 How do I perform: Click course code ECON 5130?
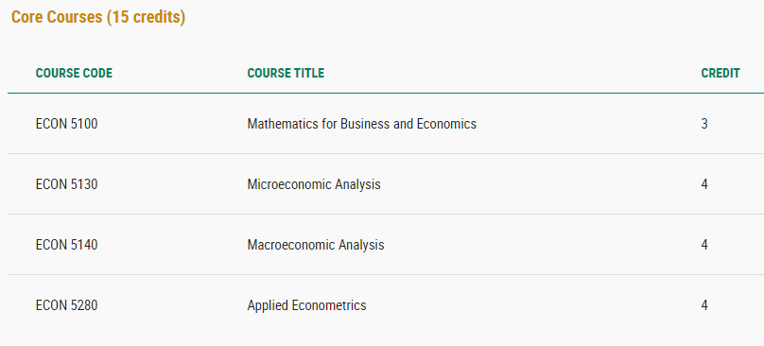coord(67,184)
